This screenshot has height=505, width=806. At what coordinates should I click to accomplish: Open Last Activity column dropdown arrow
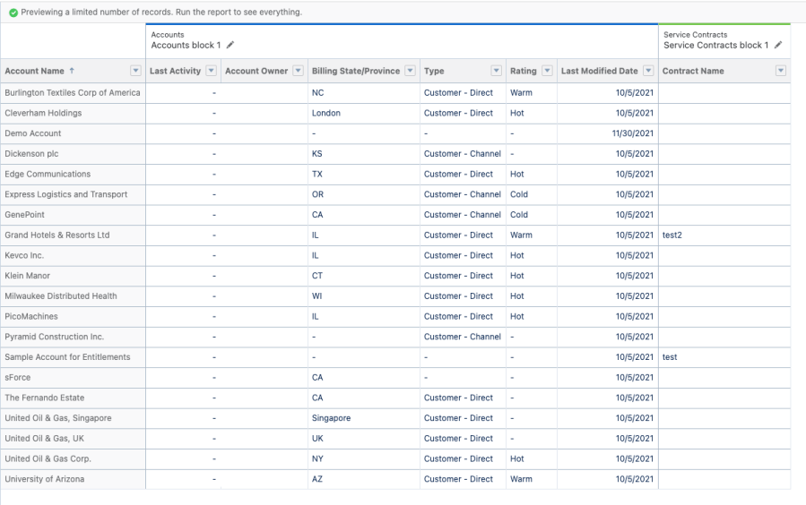click(211, 71)
